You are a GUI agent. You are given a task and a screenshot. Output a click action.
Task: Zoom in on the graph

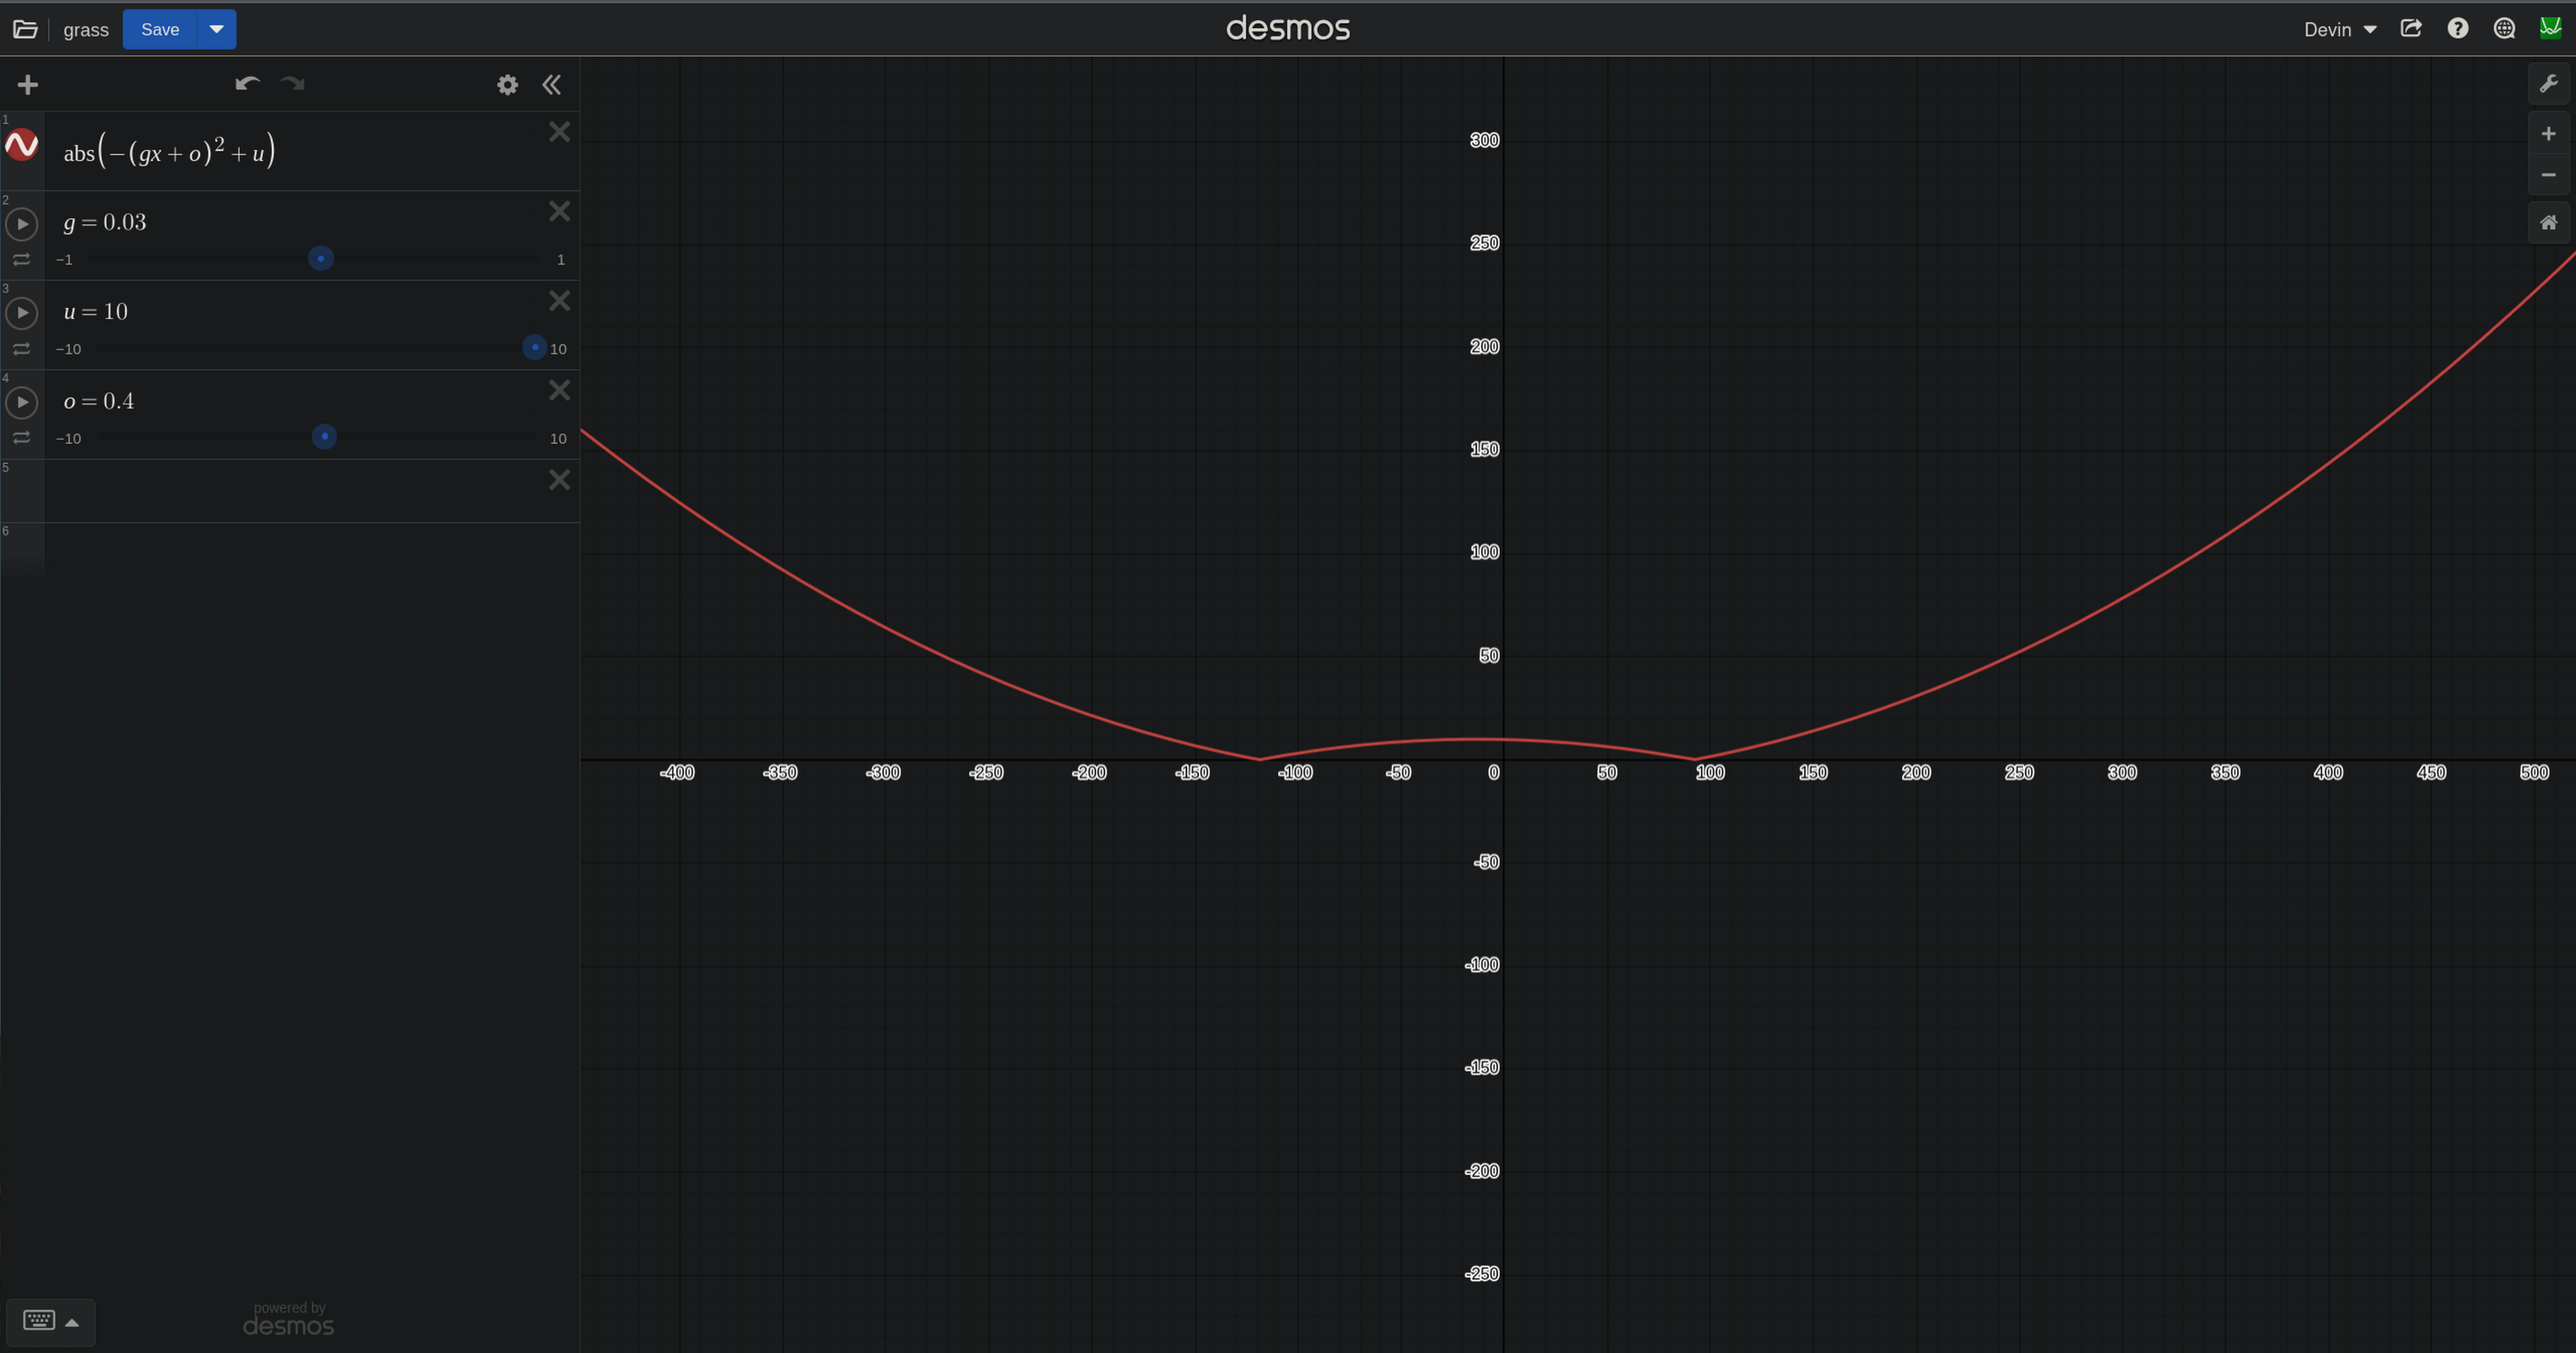point(2548,134)
